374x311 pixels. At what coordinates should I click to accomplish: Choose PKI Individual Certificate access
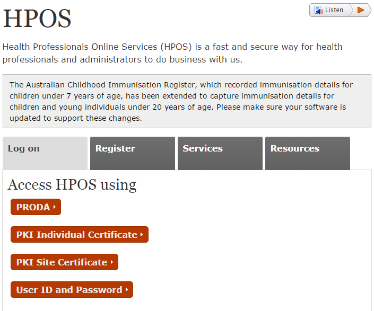[x=80, y=235]
